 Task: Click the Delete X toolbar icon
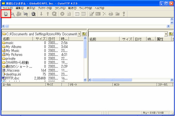click(104, 14)
